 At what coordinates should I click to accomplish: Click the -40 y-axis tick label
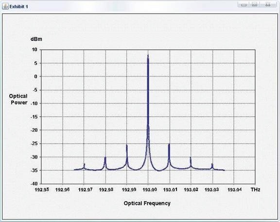tap(34, 184)
